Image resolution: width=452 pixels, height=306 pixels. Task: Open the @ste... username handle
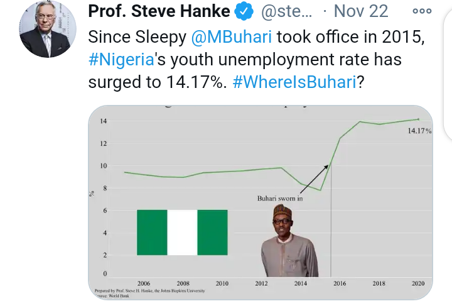[x=286, y=11]
